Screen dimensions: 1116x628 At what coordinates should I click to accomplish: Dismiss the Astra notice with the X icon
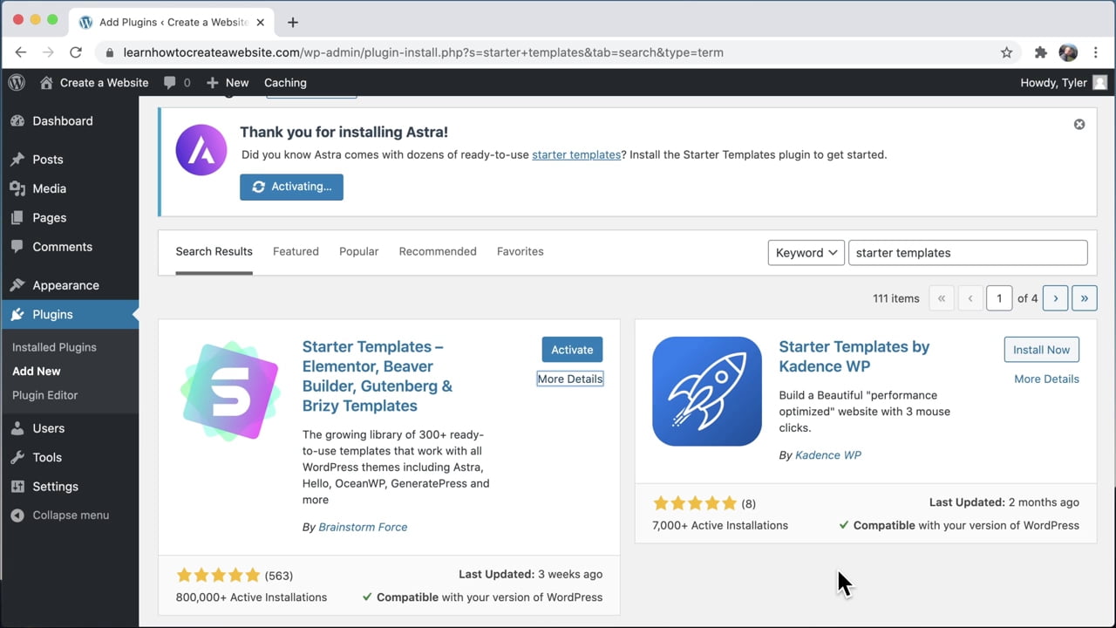1079,125
